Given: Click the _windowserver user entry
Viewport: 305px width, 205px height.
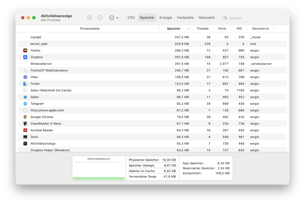Looking at the screenshot, I should coord(261,64).
